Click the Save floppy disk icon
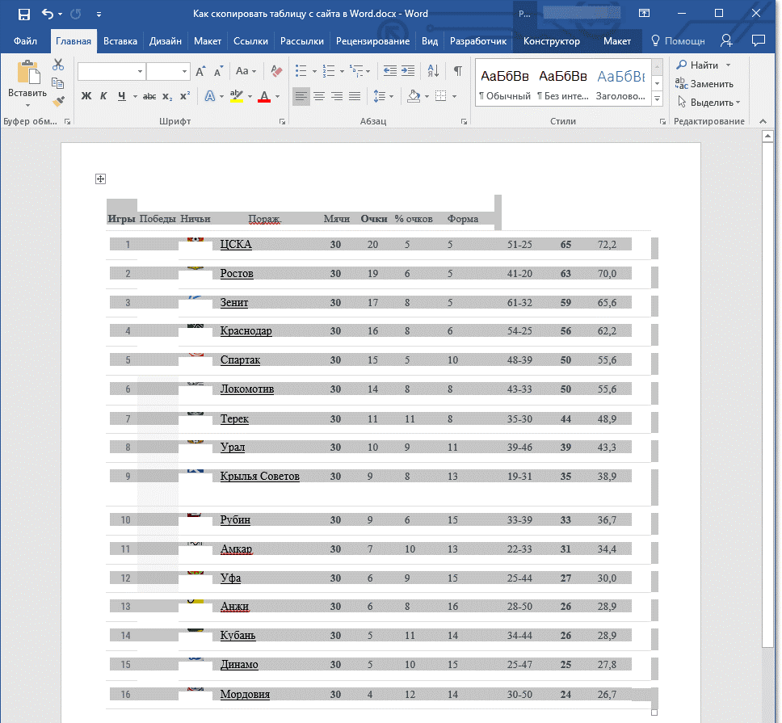782x723 pixels. [24, 14]
